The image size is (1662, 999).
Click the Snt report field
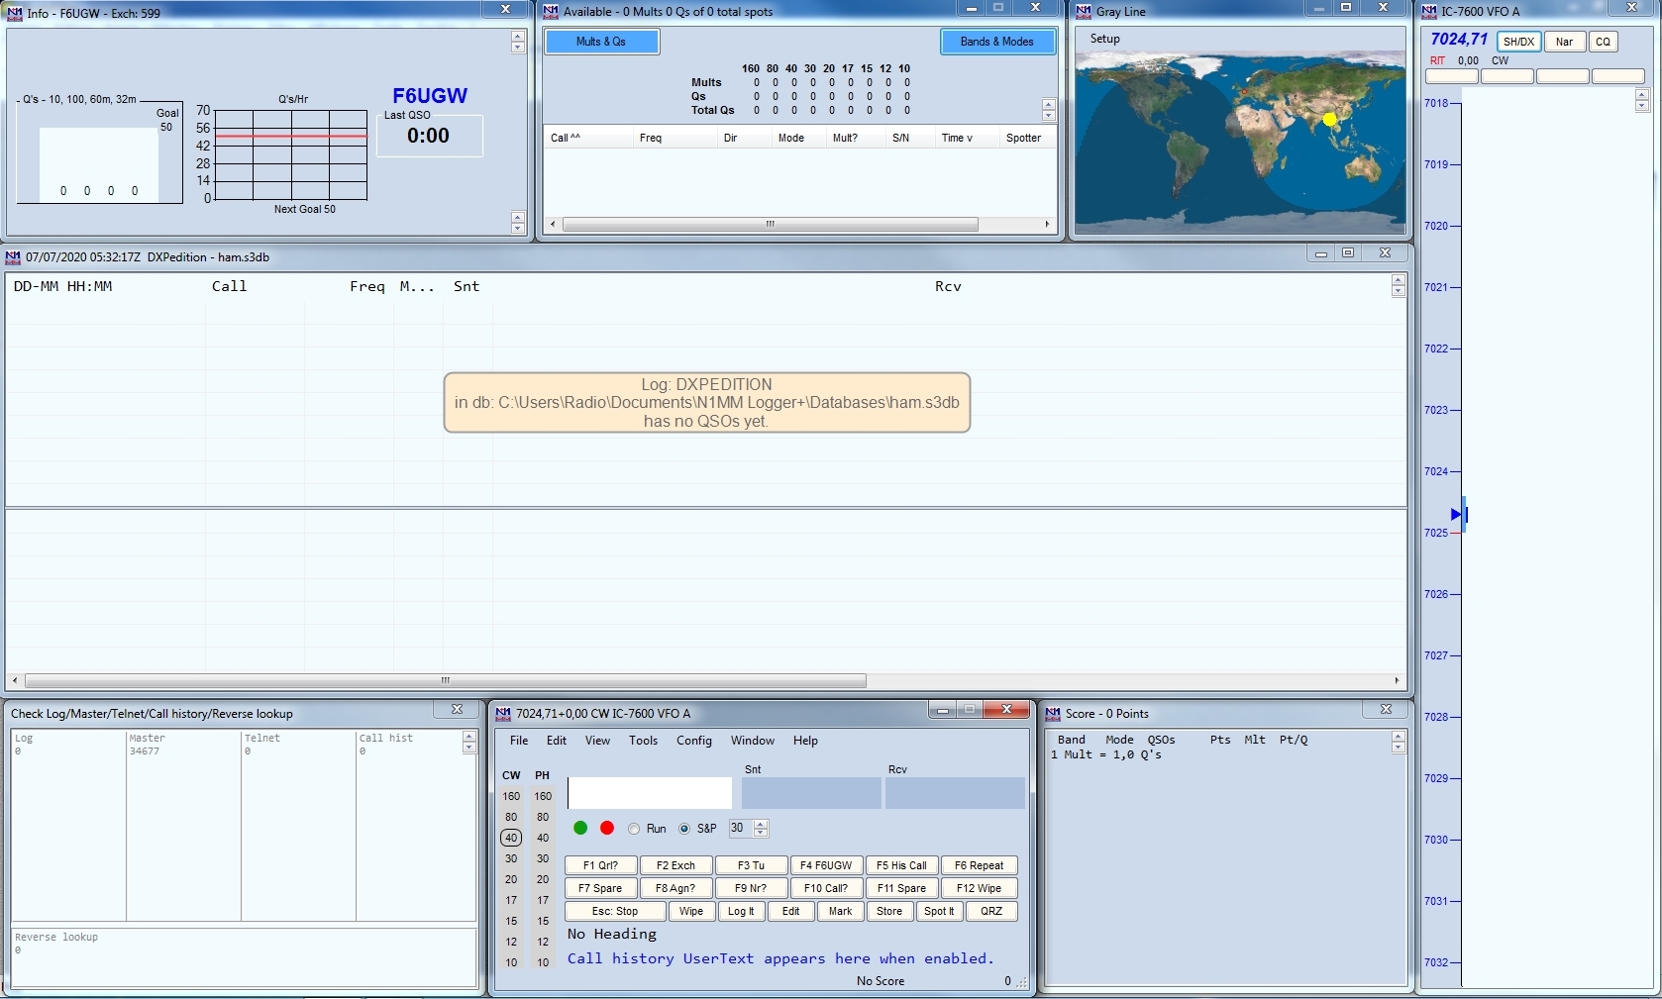coord(811,793)
